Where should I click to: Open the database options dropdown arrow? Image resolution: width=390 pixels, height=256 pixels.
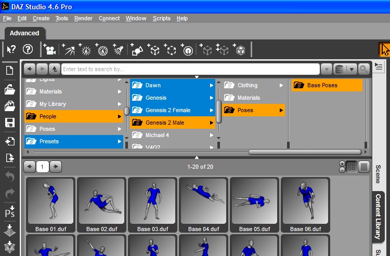pyautogui.click(x=352, y=69)
